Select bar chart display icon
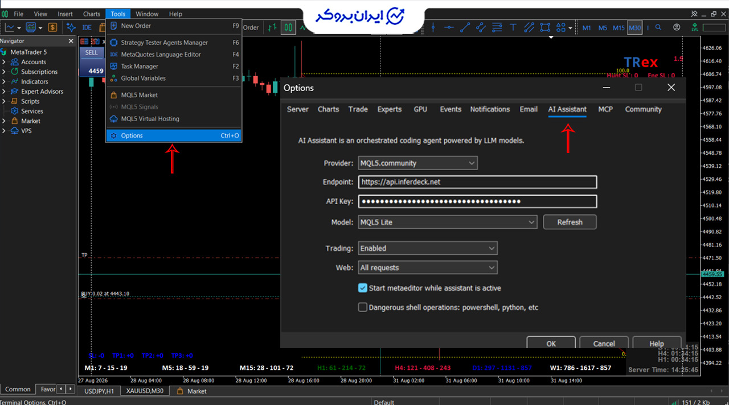Viewport: 729px width, 405px height. pyautogui.click(x=273, y=27)
